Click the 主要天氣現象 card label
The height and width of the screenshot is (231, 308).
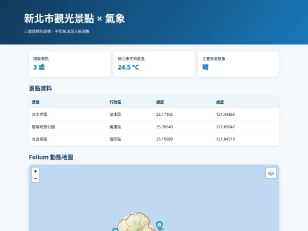(214, 59)
